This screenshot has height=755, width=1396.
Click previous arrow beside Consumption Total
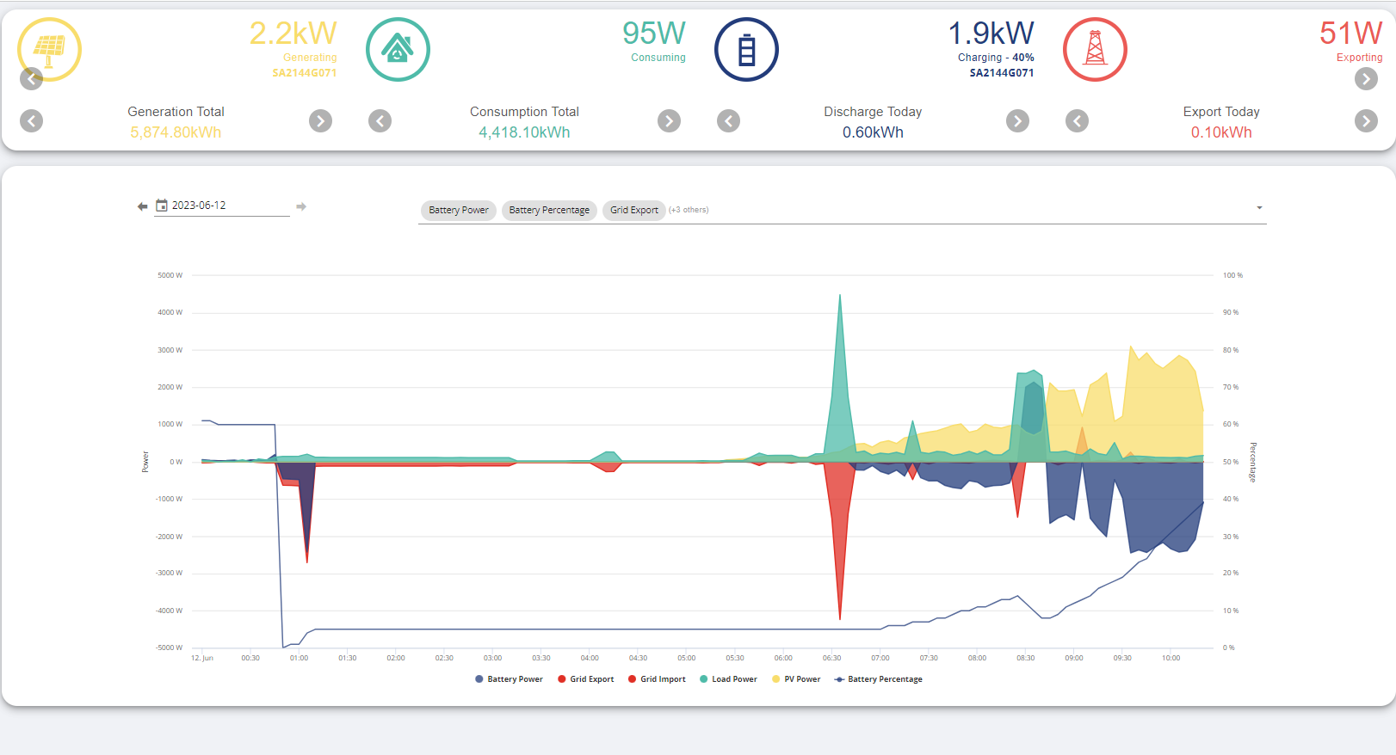pyautogui.click(x=380, y=121)
